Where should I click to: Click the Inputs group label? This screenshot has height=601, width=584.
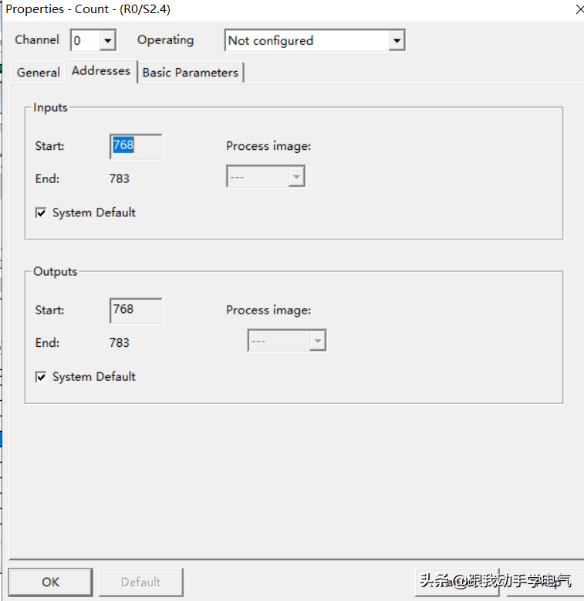pos(51,108)
